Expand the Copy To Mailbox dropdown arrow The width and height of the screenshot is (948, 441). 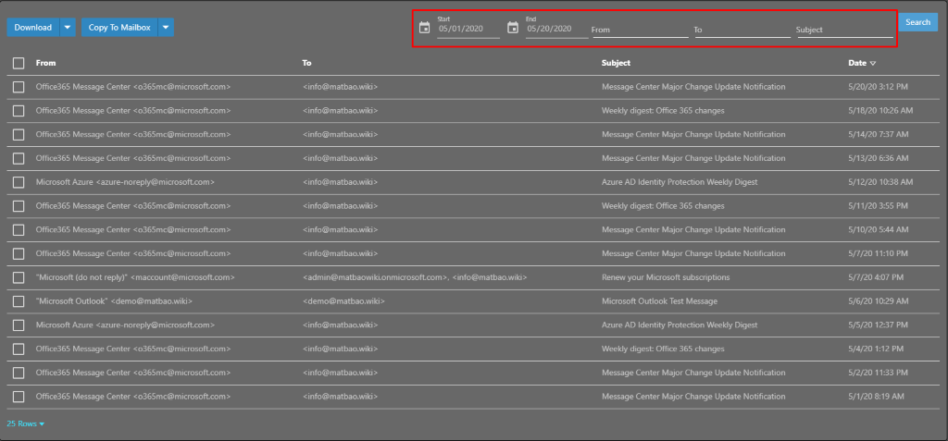tap(165, 28)
